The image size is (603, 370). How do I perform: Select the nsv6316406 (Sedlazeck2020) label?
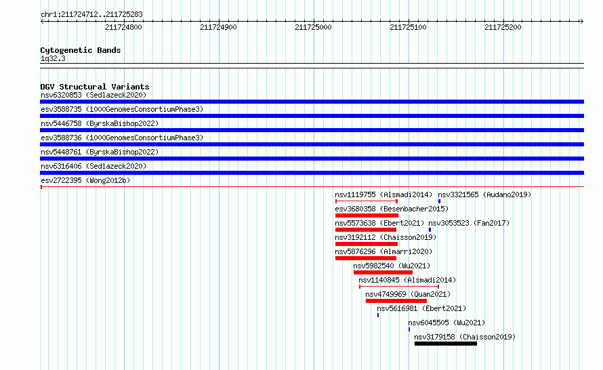tap(93, 166)
